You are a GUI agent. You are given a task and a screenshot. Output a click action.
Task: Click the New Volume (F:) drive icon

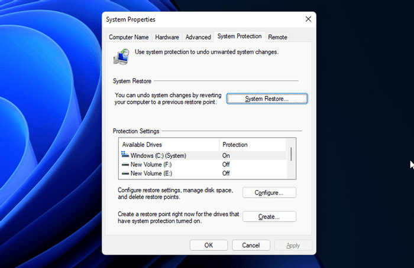pyautogui.click(x=125, y=165)
